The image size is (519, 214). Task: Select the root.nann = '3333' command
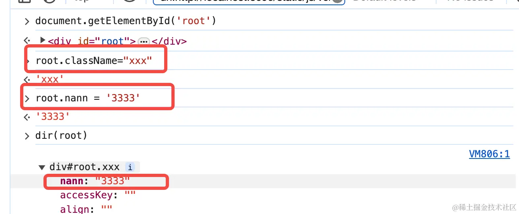click(x=88, y=98)
